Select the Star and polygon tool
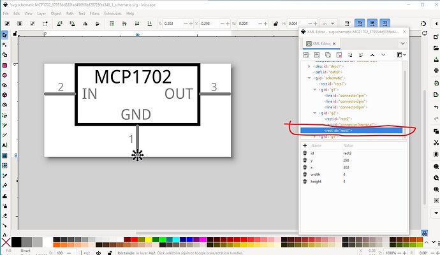Screen dimensions: 440x255 click(x=4, y=85)
